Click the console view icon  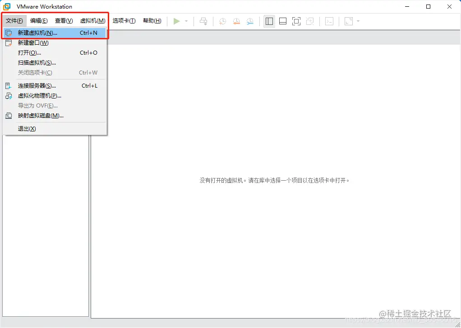point(329,21)
